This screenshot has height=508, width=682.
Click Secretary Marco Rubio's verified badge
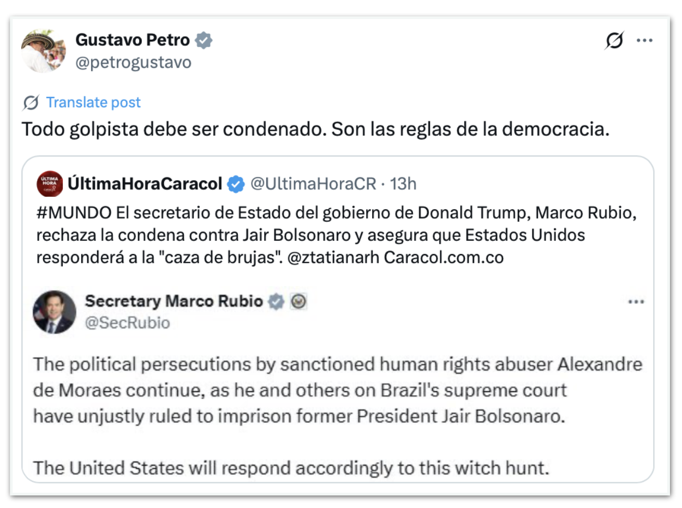click(277, 301)
